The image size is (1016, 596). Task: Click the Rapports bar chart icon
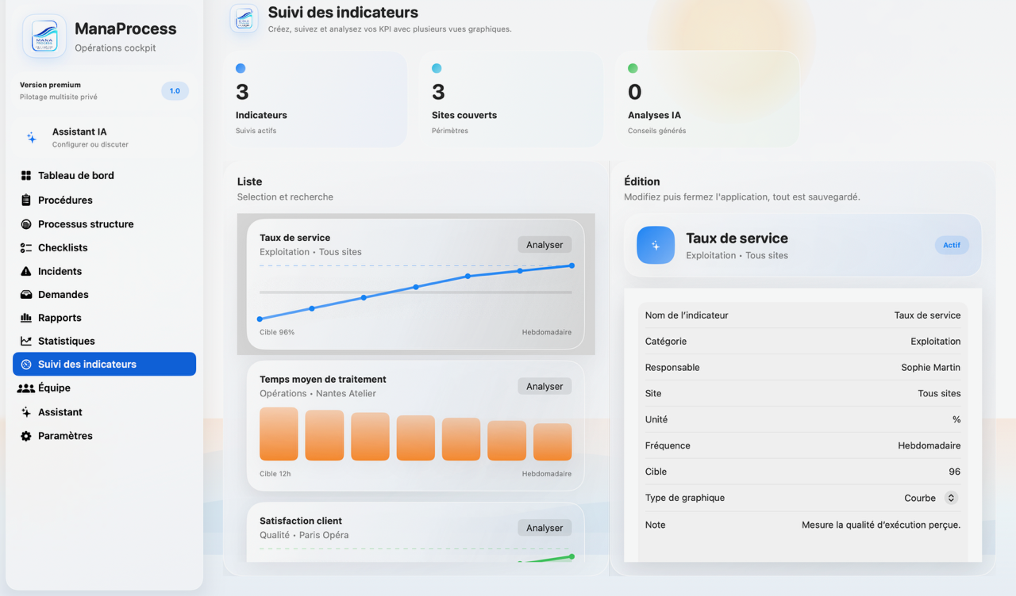(26, 318)
